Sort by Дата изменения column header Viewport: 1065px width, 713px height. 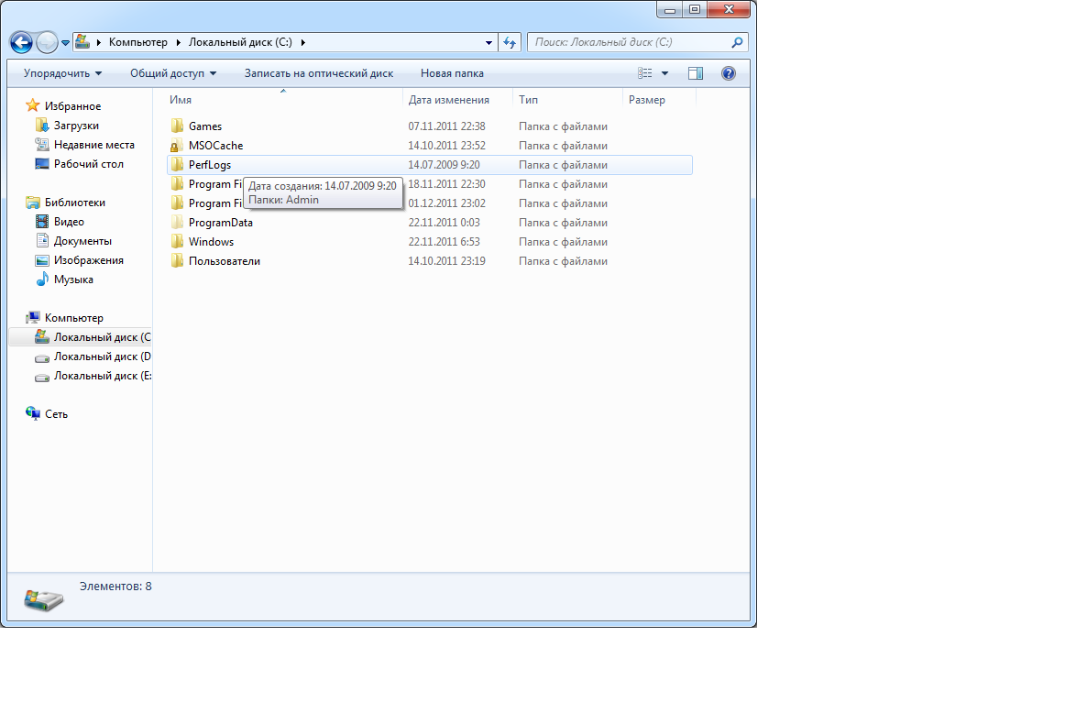click(448, 100)
